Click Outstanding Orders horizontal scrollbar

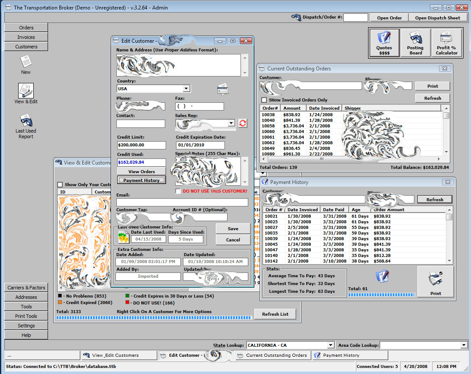click(x=351, y=159)
